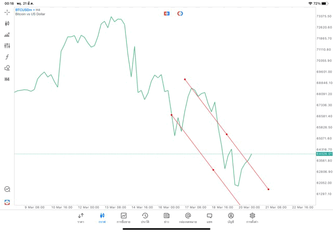
Task: Open the H4 timeframe selector
Action: pos(7,79)
